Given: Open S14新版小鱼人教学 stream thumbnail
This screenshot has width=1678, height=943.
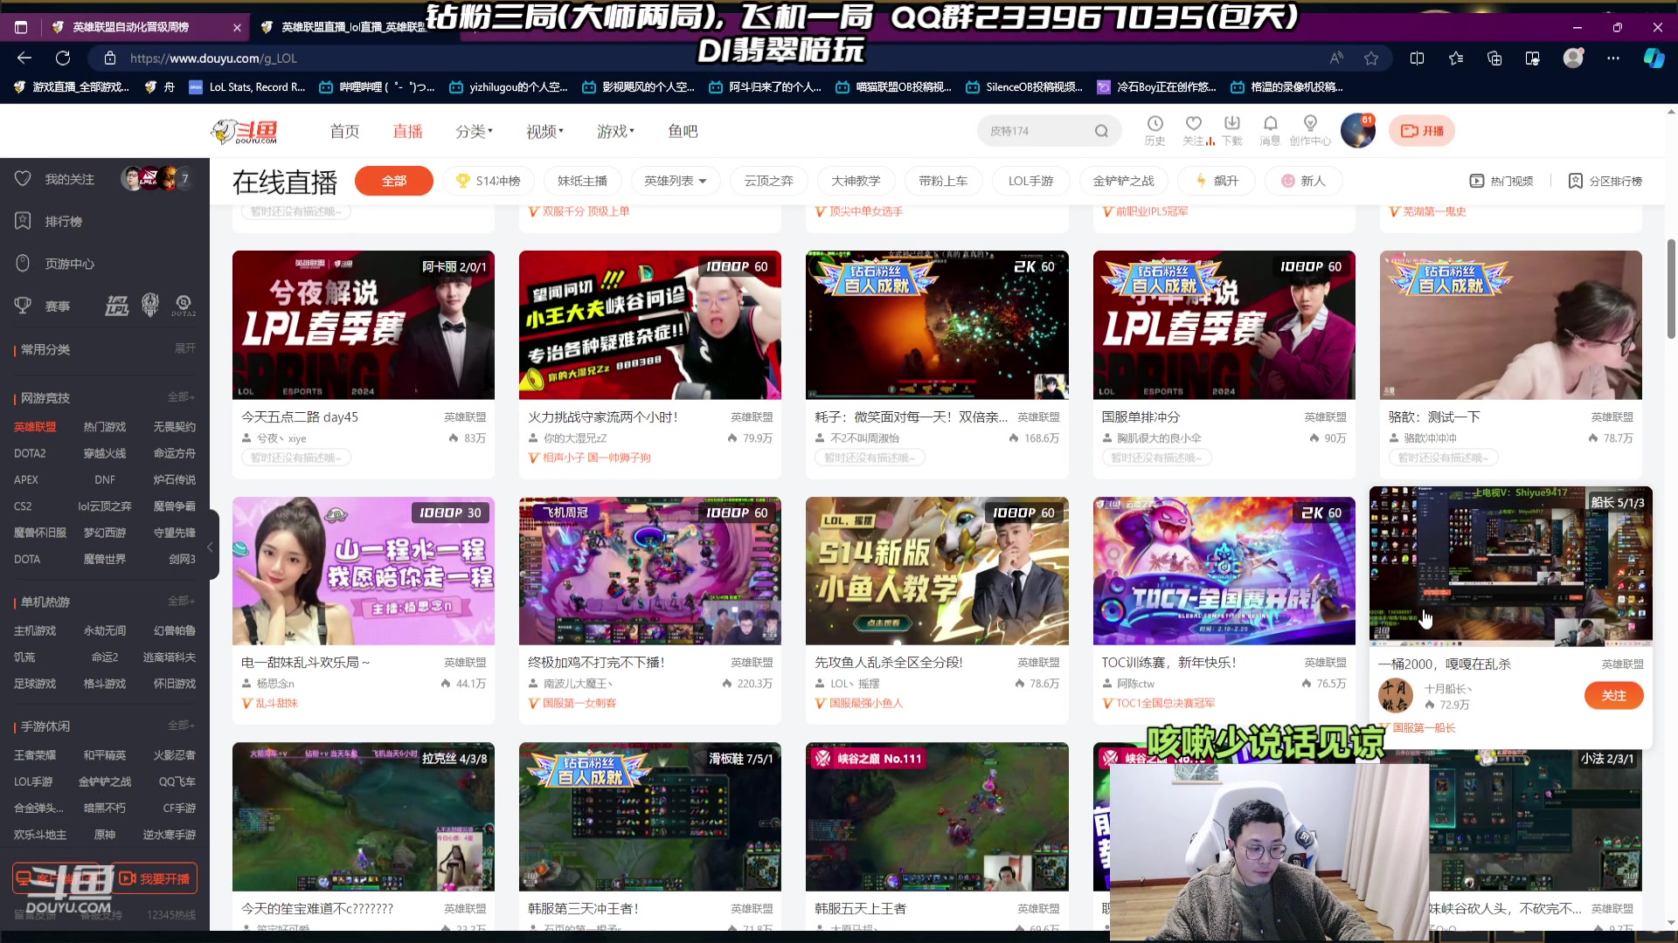Looking at the screenshot, I should pos(937,571).
